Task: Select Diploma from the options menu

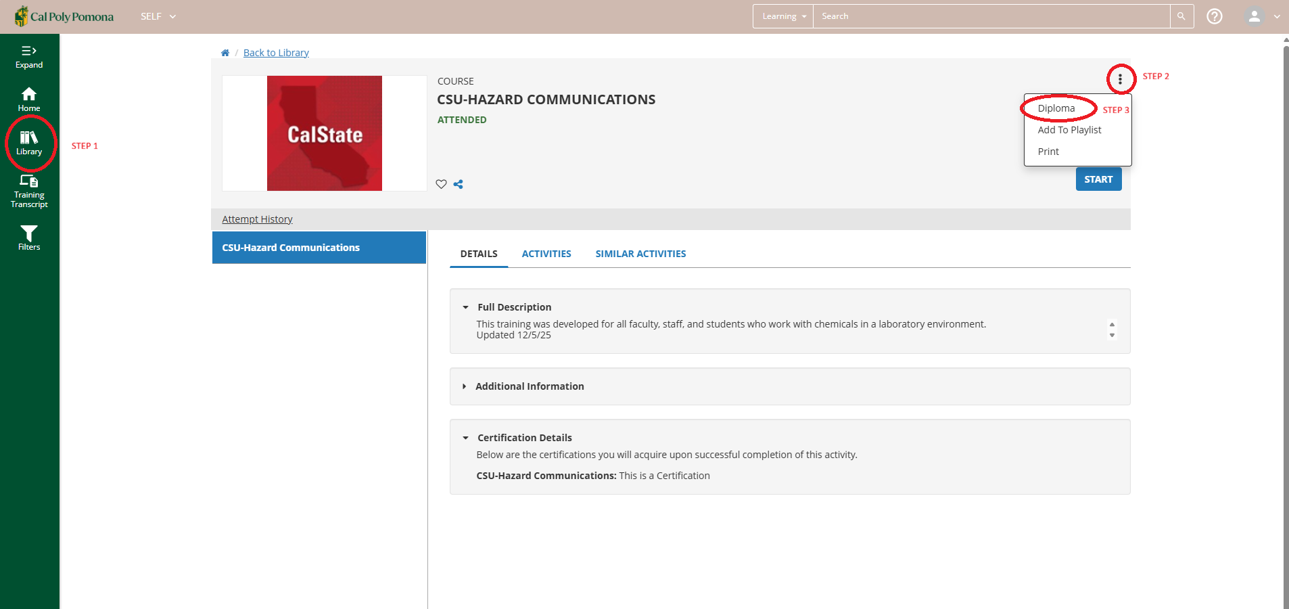Action: pos(1055,108)
